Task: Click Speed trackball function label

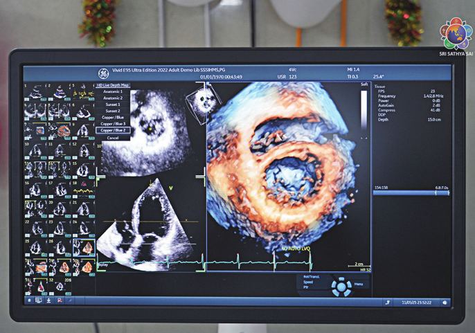Action: [x=308, y=282]
